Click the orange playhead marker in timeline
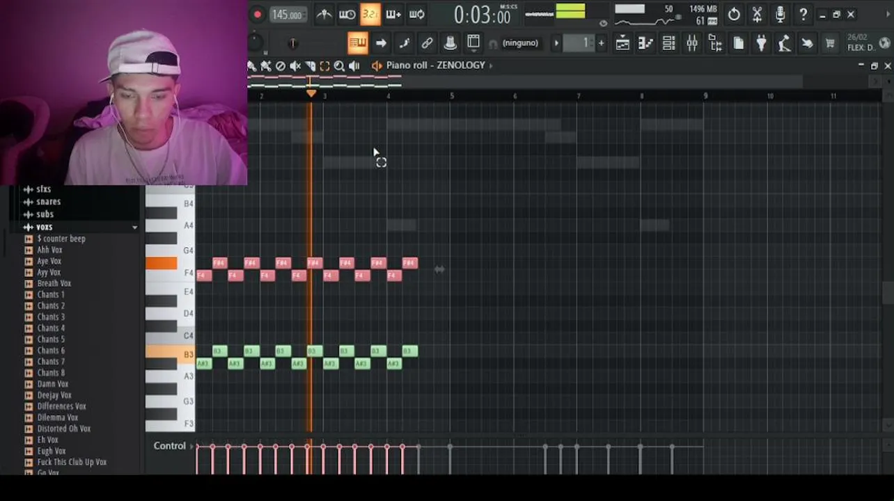The width and height of the screenshot is (894, 501). pyautogui.click(x=311, y=93)
